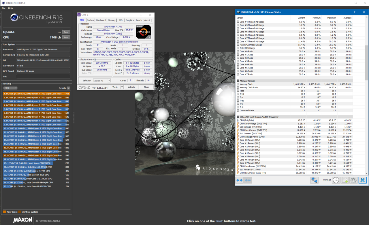This screenshot has height=225, width=369.
Task: Click the Total CPU Usage sensor icon
Action: [238, 48]
